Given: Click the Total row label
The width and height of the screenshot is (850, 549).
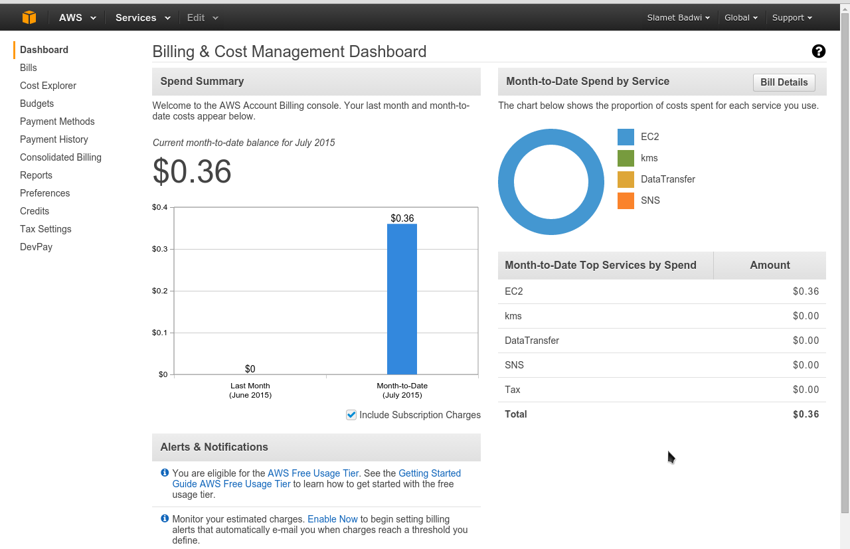Looking at the screenshot, I should coord(516,414).
